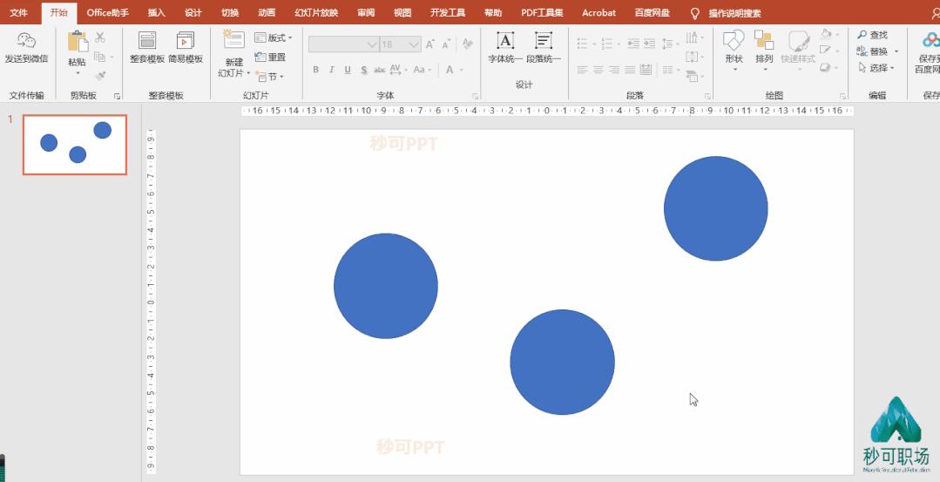Viewport: 940px width, 482px height.
Task: Open the Select (选择) dropdown
Action: (876, 68)
